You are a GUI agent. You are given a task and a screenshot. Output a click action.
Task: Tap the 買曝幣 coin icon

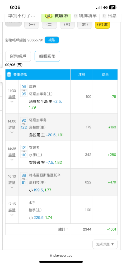pos(49,16)
